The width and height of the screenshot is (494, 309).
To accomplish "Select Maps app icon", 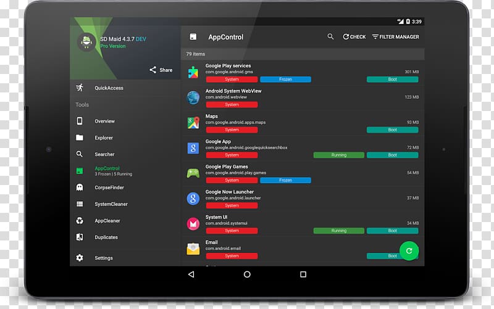I will 193,123.
